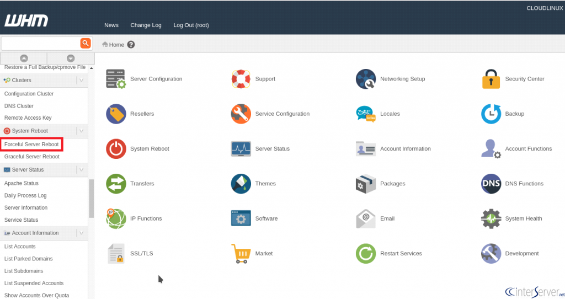This screenshot has width=565, height=299.
Task: Collapse the Account Information sidebar section
Action: (82, 233)
